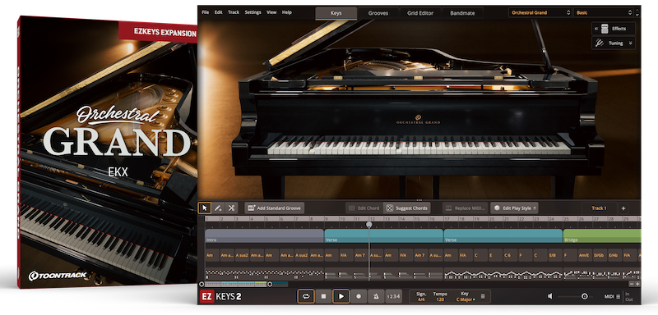
Task: Stop playback
Action: coord(323,296)
